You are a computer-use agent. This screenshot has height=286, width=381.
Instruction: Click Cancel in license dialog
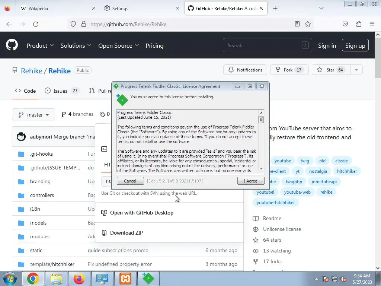[130, 181]
